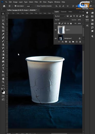Screen dimensions: 95x134
Task: Open the Kind filter dropdown
Action: tap(60, 16)
